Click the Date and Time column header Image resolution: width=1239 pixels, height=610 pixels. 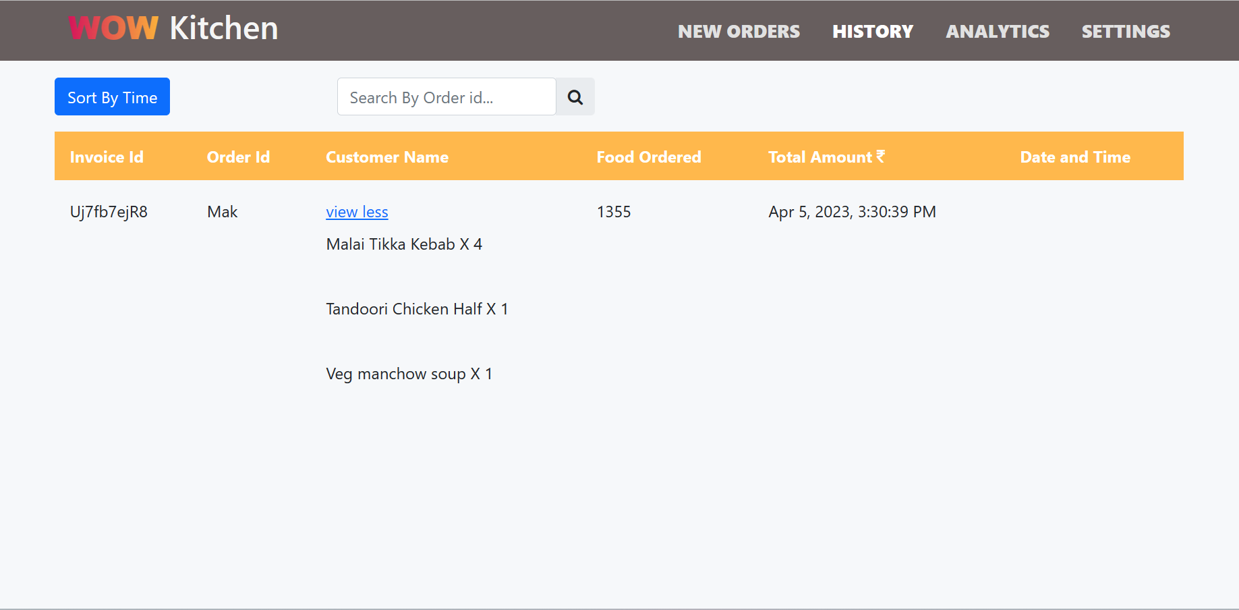[x=1074, y=157]
